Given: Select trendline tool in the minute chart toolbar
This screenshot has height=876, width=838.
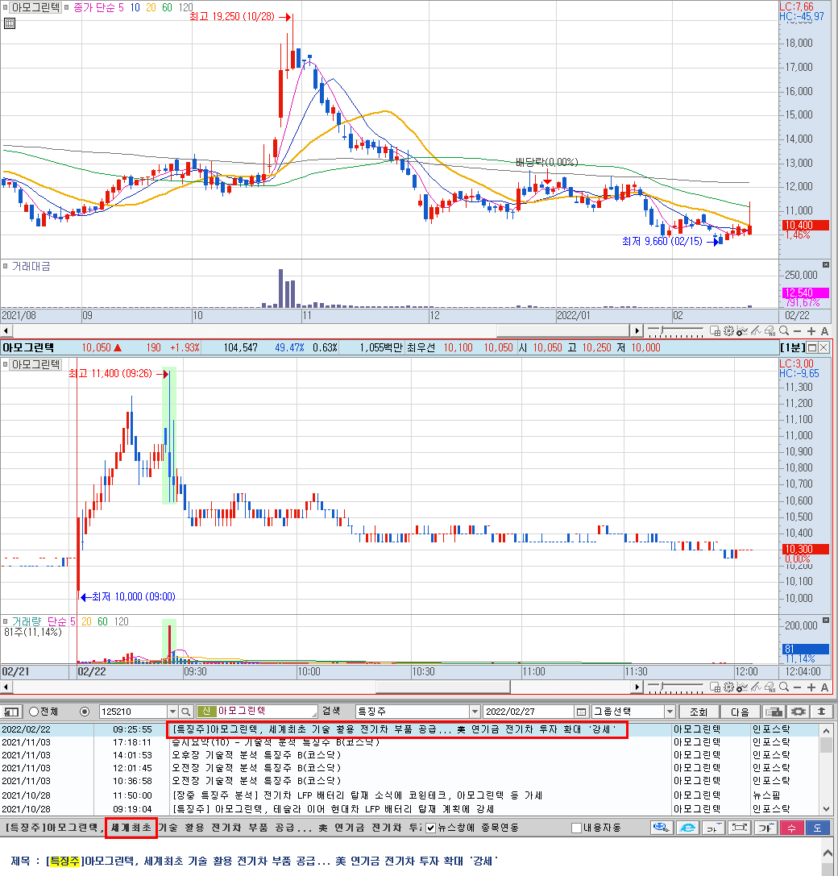Looking at the screenshot, I should tap(756, 687).
